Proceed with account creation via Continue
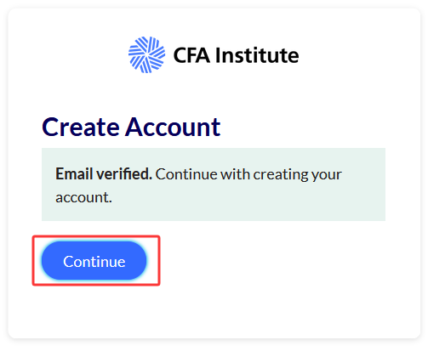 pos(94,261)
